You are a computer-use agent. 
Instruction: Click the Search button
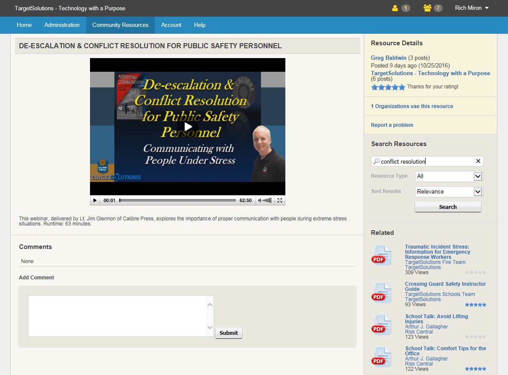[448, 207]
